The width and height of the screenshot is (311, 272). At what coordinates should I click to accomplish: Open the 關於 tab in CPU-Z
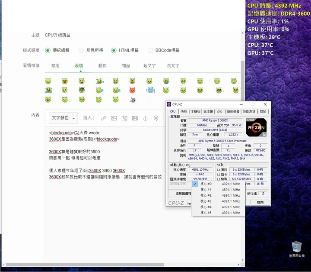[263, 112]
